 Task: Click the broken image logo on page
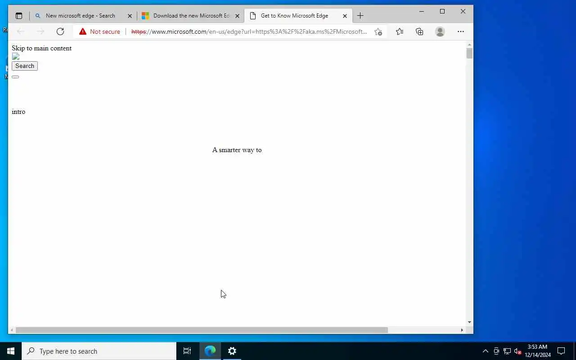[16, 56]
